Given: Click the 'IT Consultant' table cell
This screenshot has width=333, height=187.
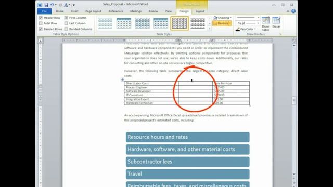Looking at the screenshot, I should [x=151, y=95].
